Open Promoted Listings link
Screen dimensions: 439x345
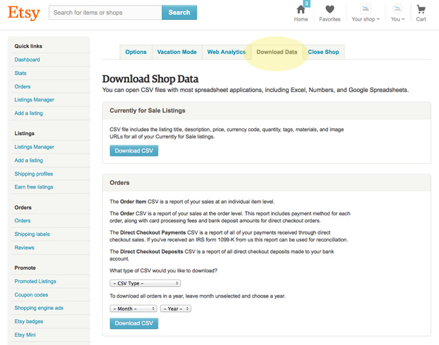pos(35,281)
